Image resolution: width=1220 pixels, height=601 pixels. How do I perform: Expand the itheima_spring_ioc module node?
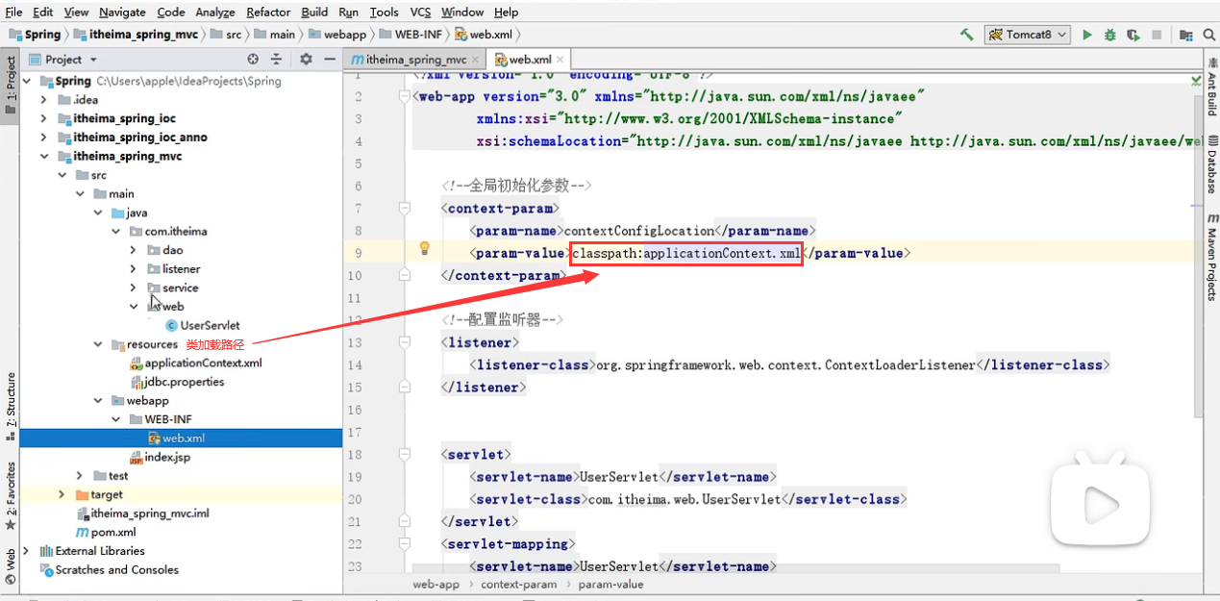[x=44, y=118]
